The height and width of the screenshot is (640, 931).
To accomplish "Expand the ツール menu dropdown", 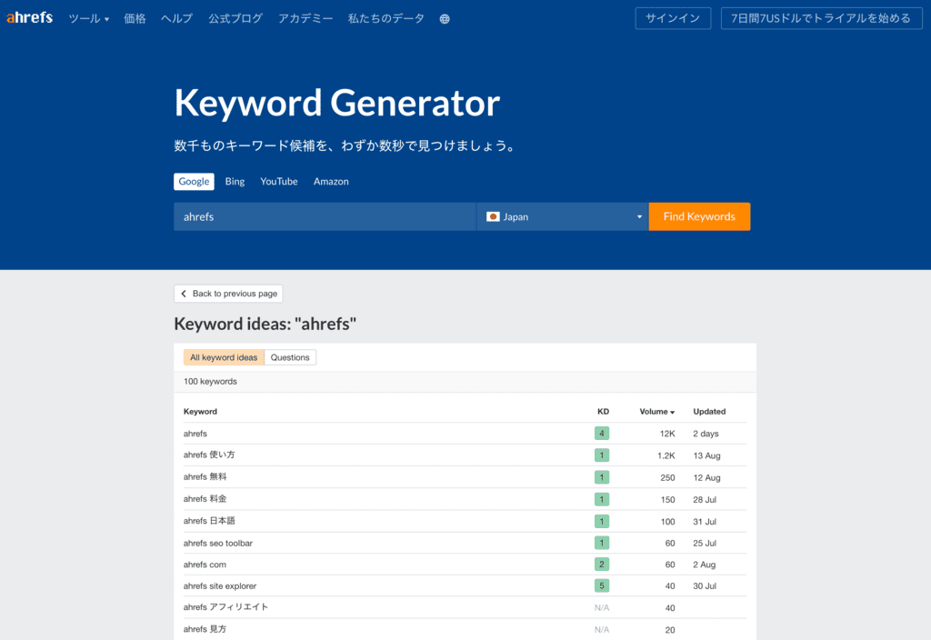I will 88,19.
